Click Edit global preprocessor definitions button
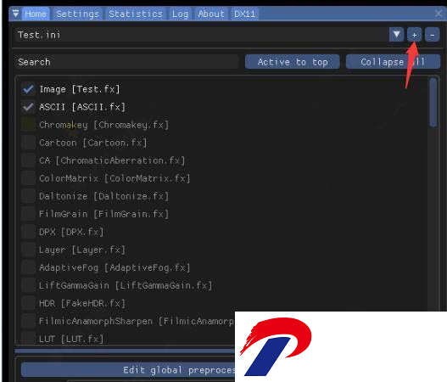The width and height of the screenshot is (447, 382). [128, 370]
